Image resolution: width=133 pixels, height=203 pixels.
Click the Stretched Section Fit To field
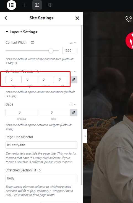point(41,178)
